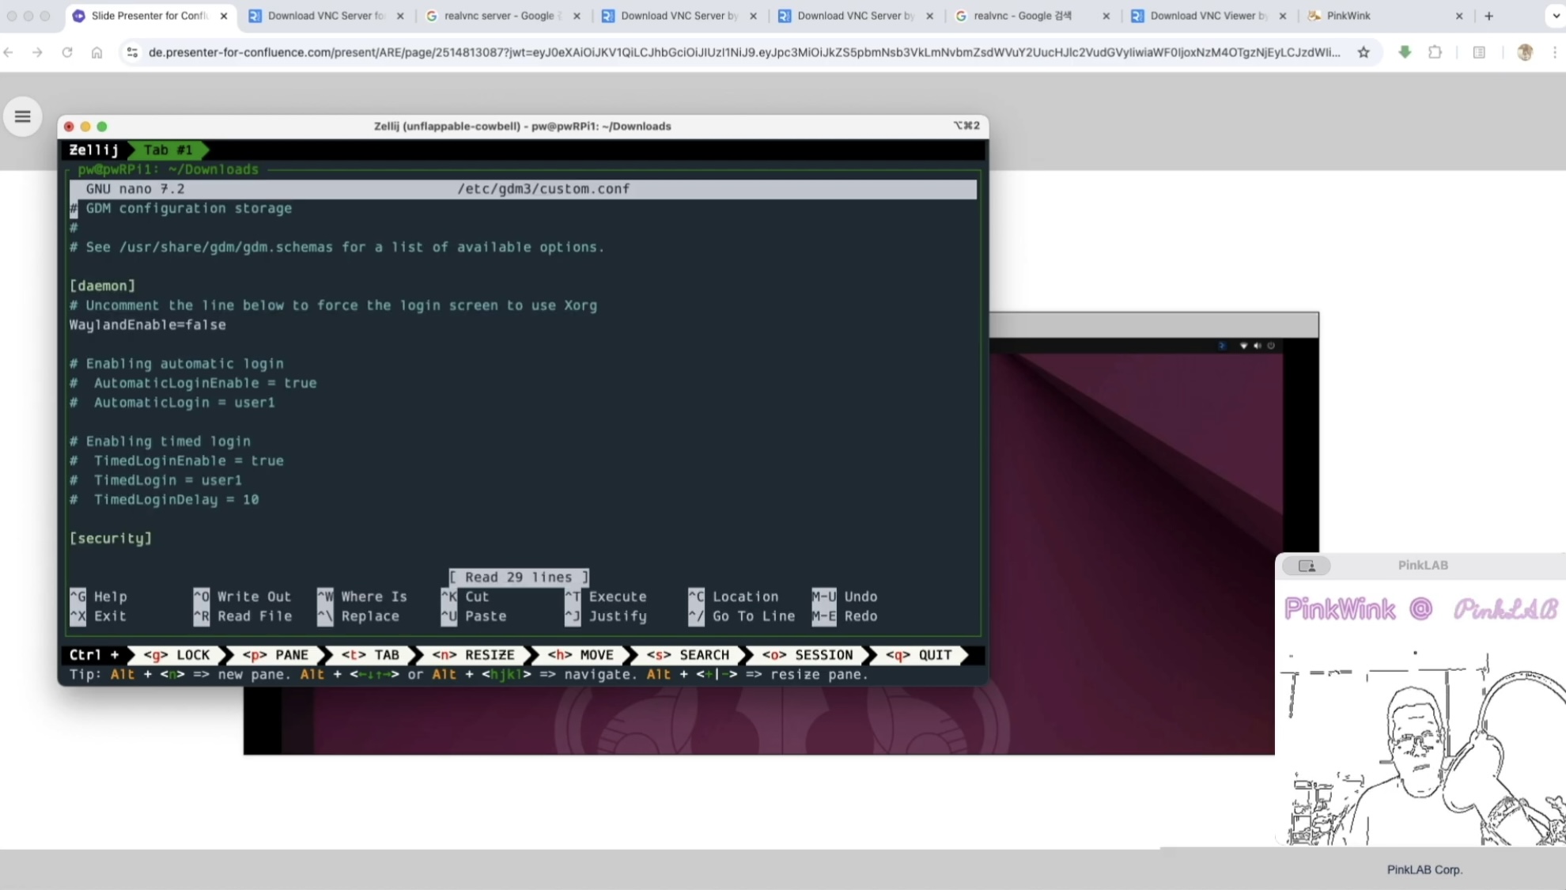The image size is (1566, 890).
Task: Open the Chrome extensions puzzle icon
Action: [1435, 52]
